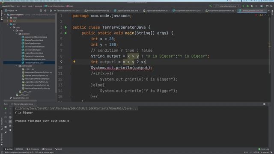The image size is (274, 154).
Task: Switch to AssignmentOperatorPython.py editor tab
Action: click(221, 11)
